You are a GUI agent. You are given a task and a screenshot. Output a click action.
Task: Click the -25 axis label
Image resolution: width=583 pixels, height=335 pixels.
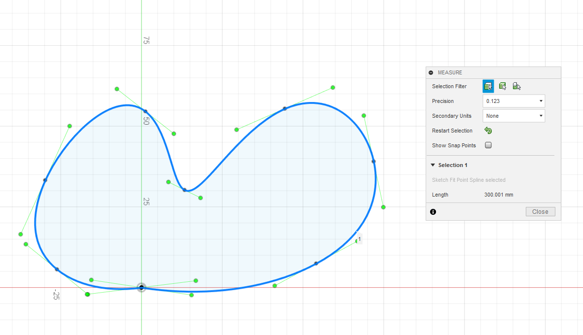click(x=56, y=295)
